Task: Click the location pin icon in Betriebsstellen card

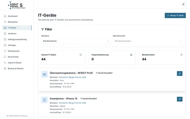Action: (181, 55)
